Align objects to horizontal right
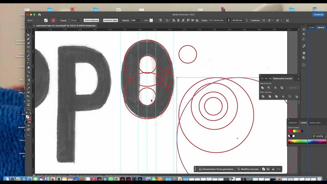 (x=183, y=20)
